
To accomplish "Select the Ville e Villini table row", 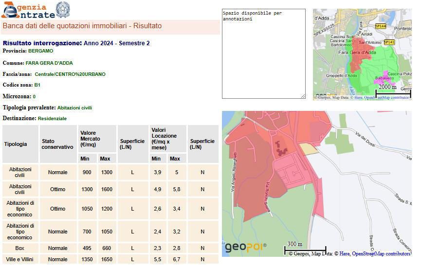I will (20, 259).
